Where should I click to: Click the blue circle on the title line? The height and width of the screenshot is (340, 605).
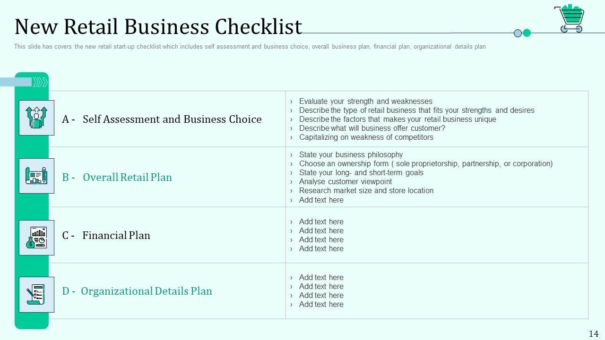pyautogui.click(x=518, y=33)
